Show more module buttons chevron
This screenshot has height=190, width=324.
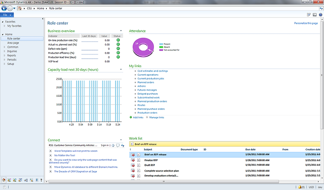(41, 180)
